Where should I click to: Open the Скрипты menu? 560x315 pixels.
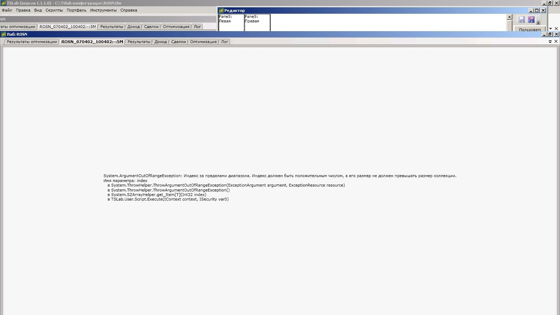(54, 10)
